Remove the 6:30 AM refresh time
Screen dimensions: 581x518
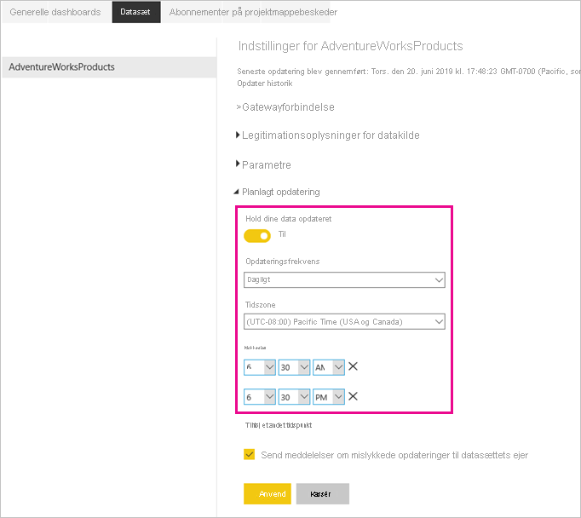(353, 366)
